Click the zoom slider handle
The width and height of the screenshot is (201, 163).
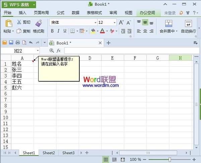[170, 159]
